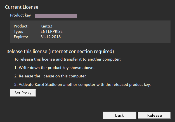175x122 pixels.
Task: Click the Product: label
Action: click(x=21, y=26)
